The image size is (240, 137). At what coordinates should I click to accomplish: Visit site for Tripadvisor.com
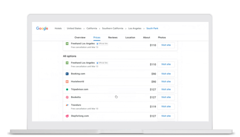tap(166, 89)
